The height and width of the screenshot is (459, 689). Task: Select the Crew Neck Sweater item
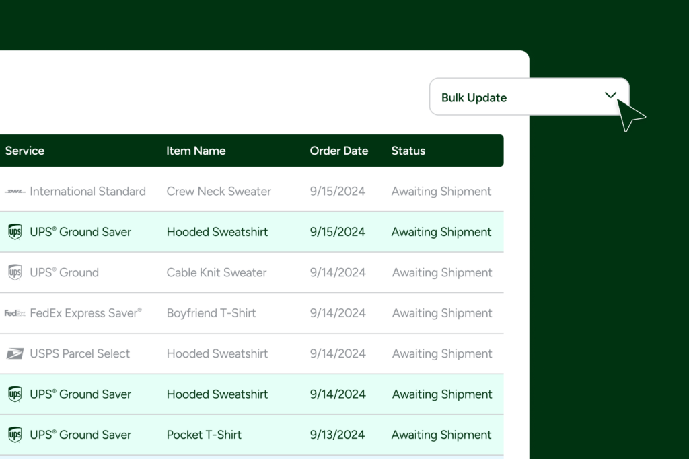click(219, 192)
